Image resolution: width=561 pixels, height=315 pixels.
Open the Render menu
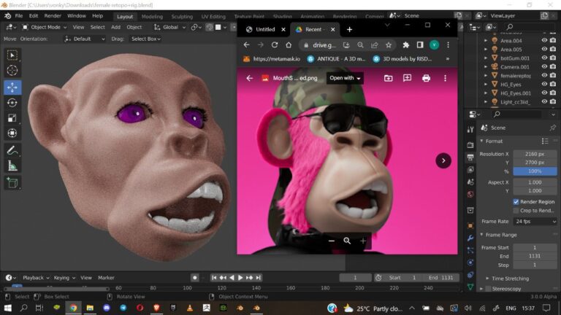pyautogui.click(x=53, y=15)
